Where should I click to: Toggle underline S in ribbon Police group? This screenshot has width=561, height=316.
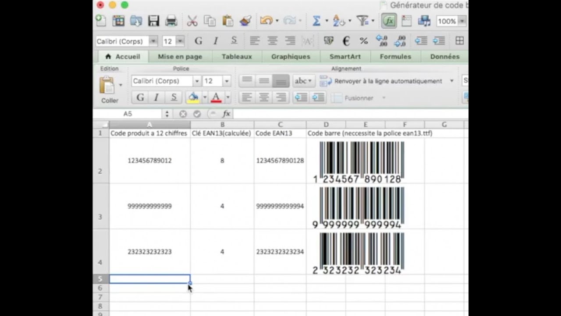pyautogui.click(x=174, y=97)
